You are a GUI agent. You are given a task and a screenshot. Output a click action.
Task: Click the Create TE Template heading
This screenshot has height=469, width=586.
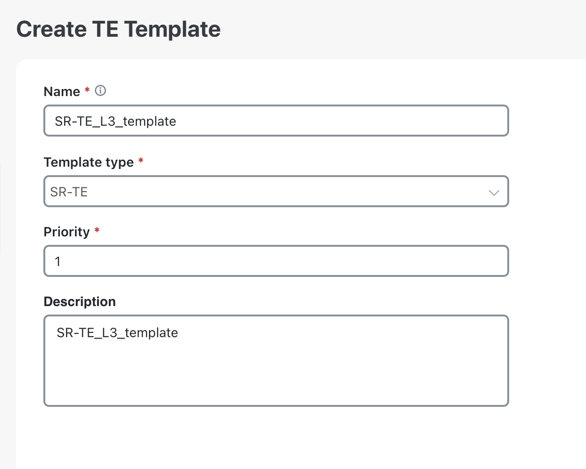(x=118, y=29)
